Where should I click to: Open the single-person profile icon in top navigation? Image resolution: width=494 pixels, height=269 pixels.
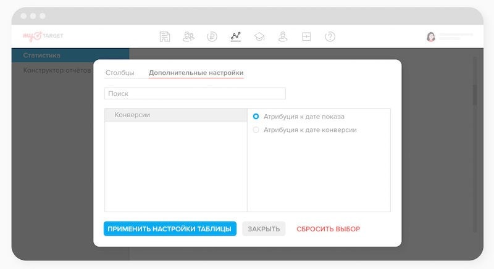(283, 36)
